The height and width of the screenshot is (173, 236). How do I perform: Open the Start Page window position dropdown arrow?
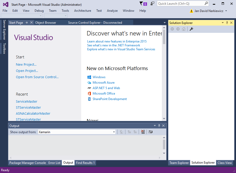164,23
